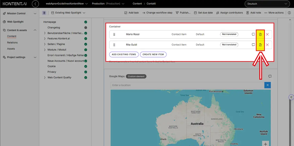Click the CREATE NEW ITEM button
Viewport: 294px width, 146px height.
click(153, 54)
